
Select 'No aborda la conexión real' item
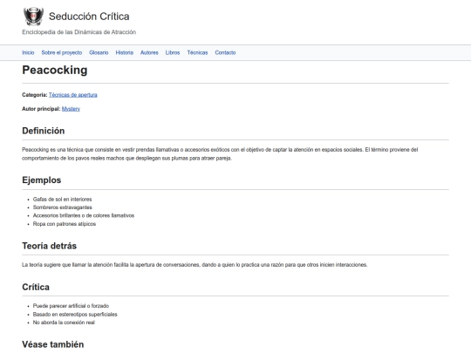tap(64, 322)
